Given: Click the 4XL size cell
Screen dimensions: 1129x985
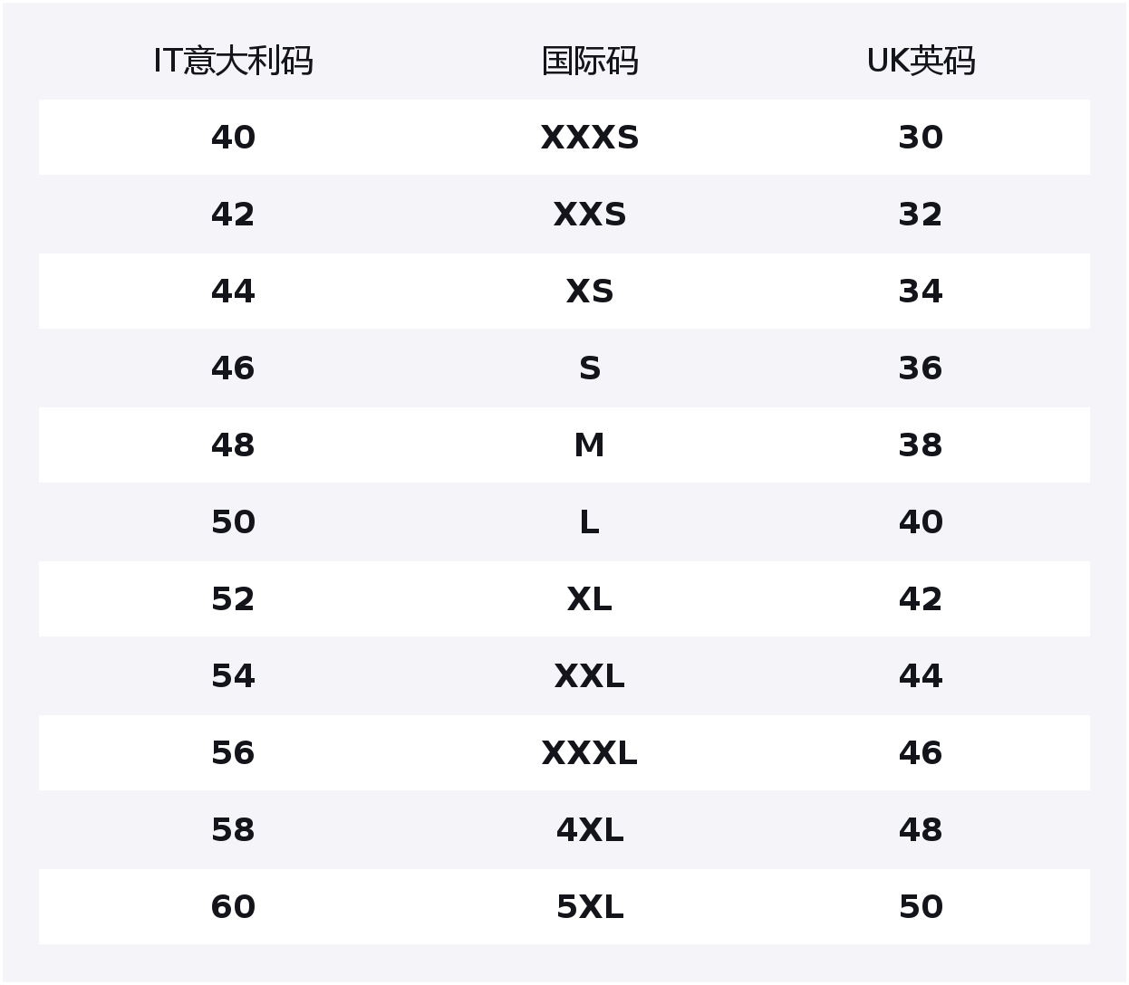Looking at the screenshot, I should (590, 830).
